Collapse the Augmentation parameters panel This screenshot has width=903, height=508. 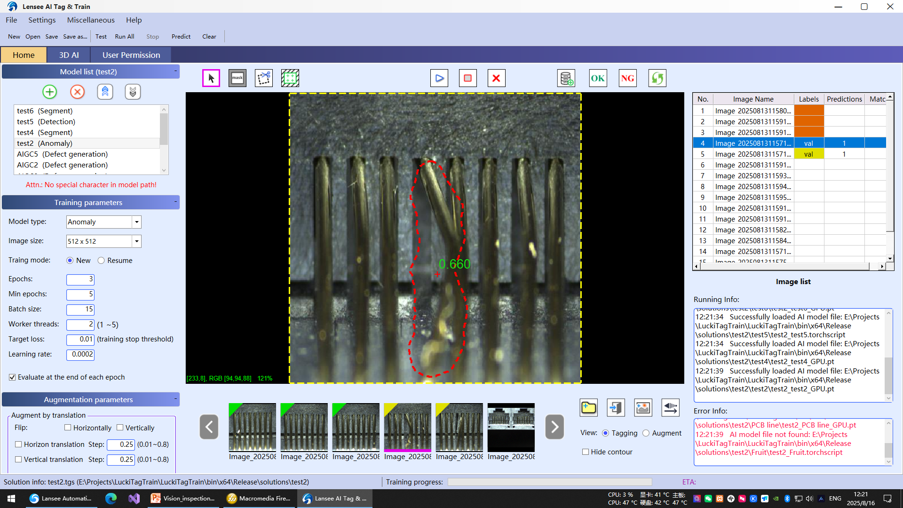coord(175,399)
